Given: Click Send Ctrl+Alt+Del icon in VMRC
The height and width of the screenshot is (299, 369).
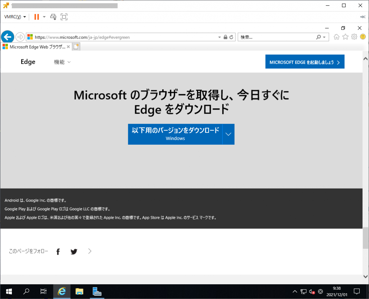Looking at the screenshot, I should 53,17.
